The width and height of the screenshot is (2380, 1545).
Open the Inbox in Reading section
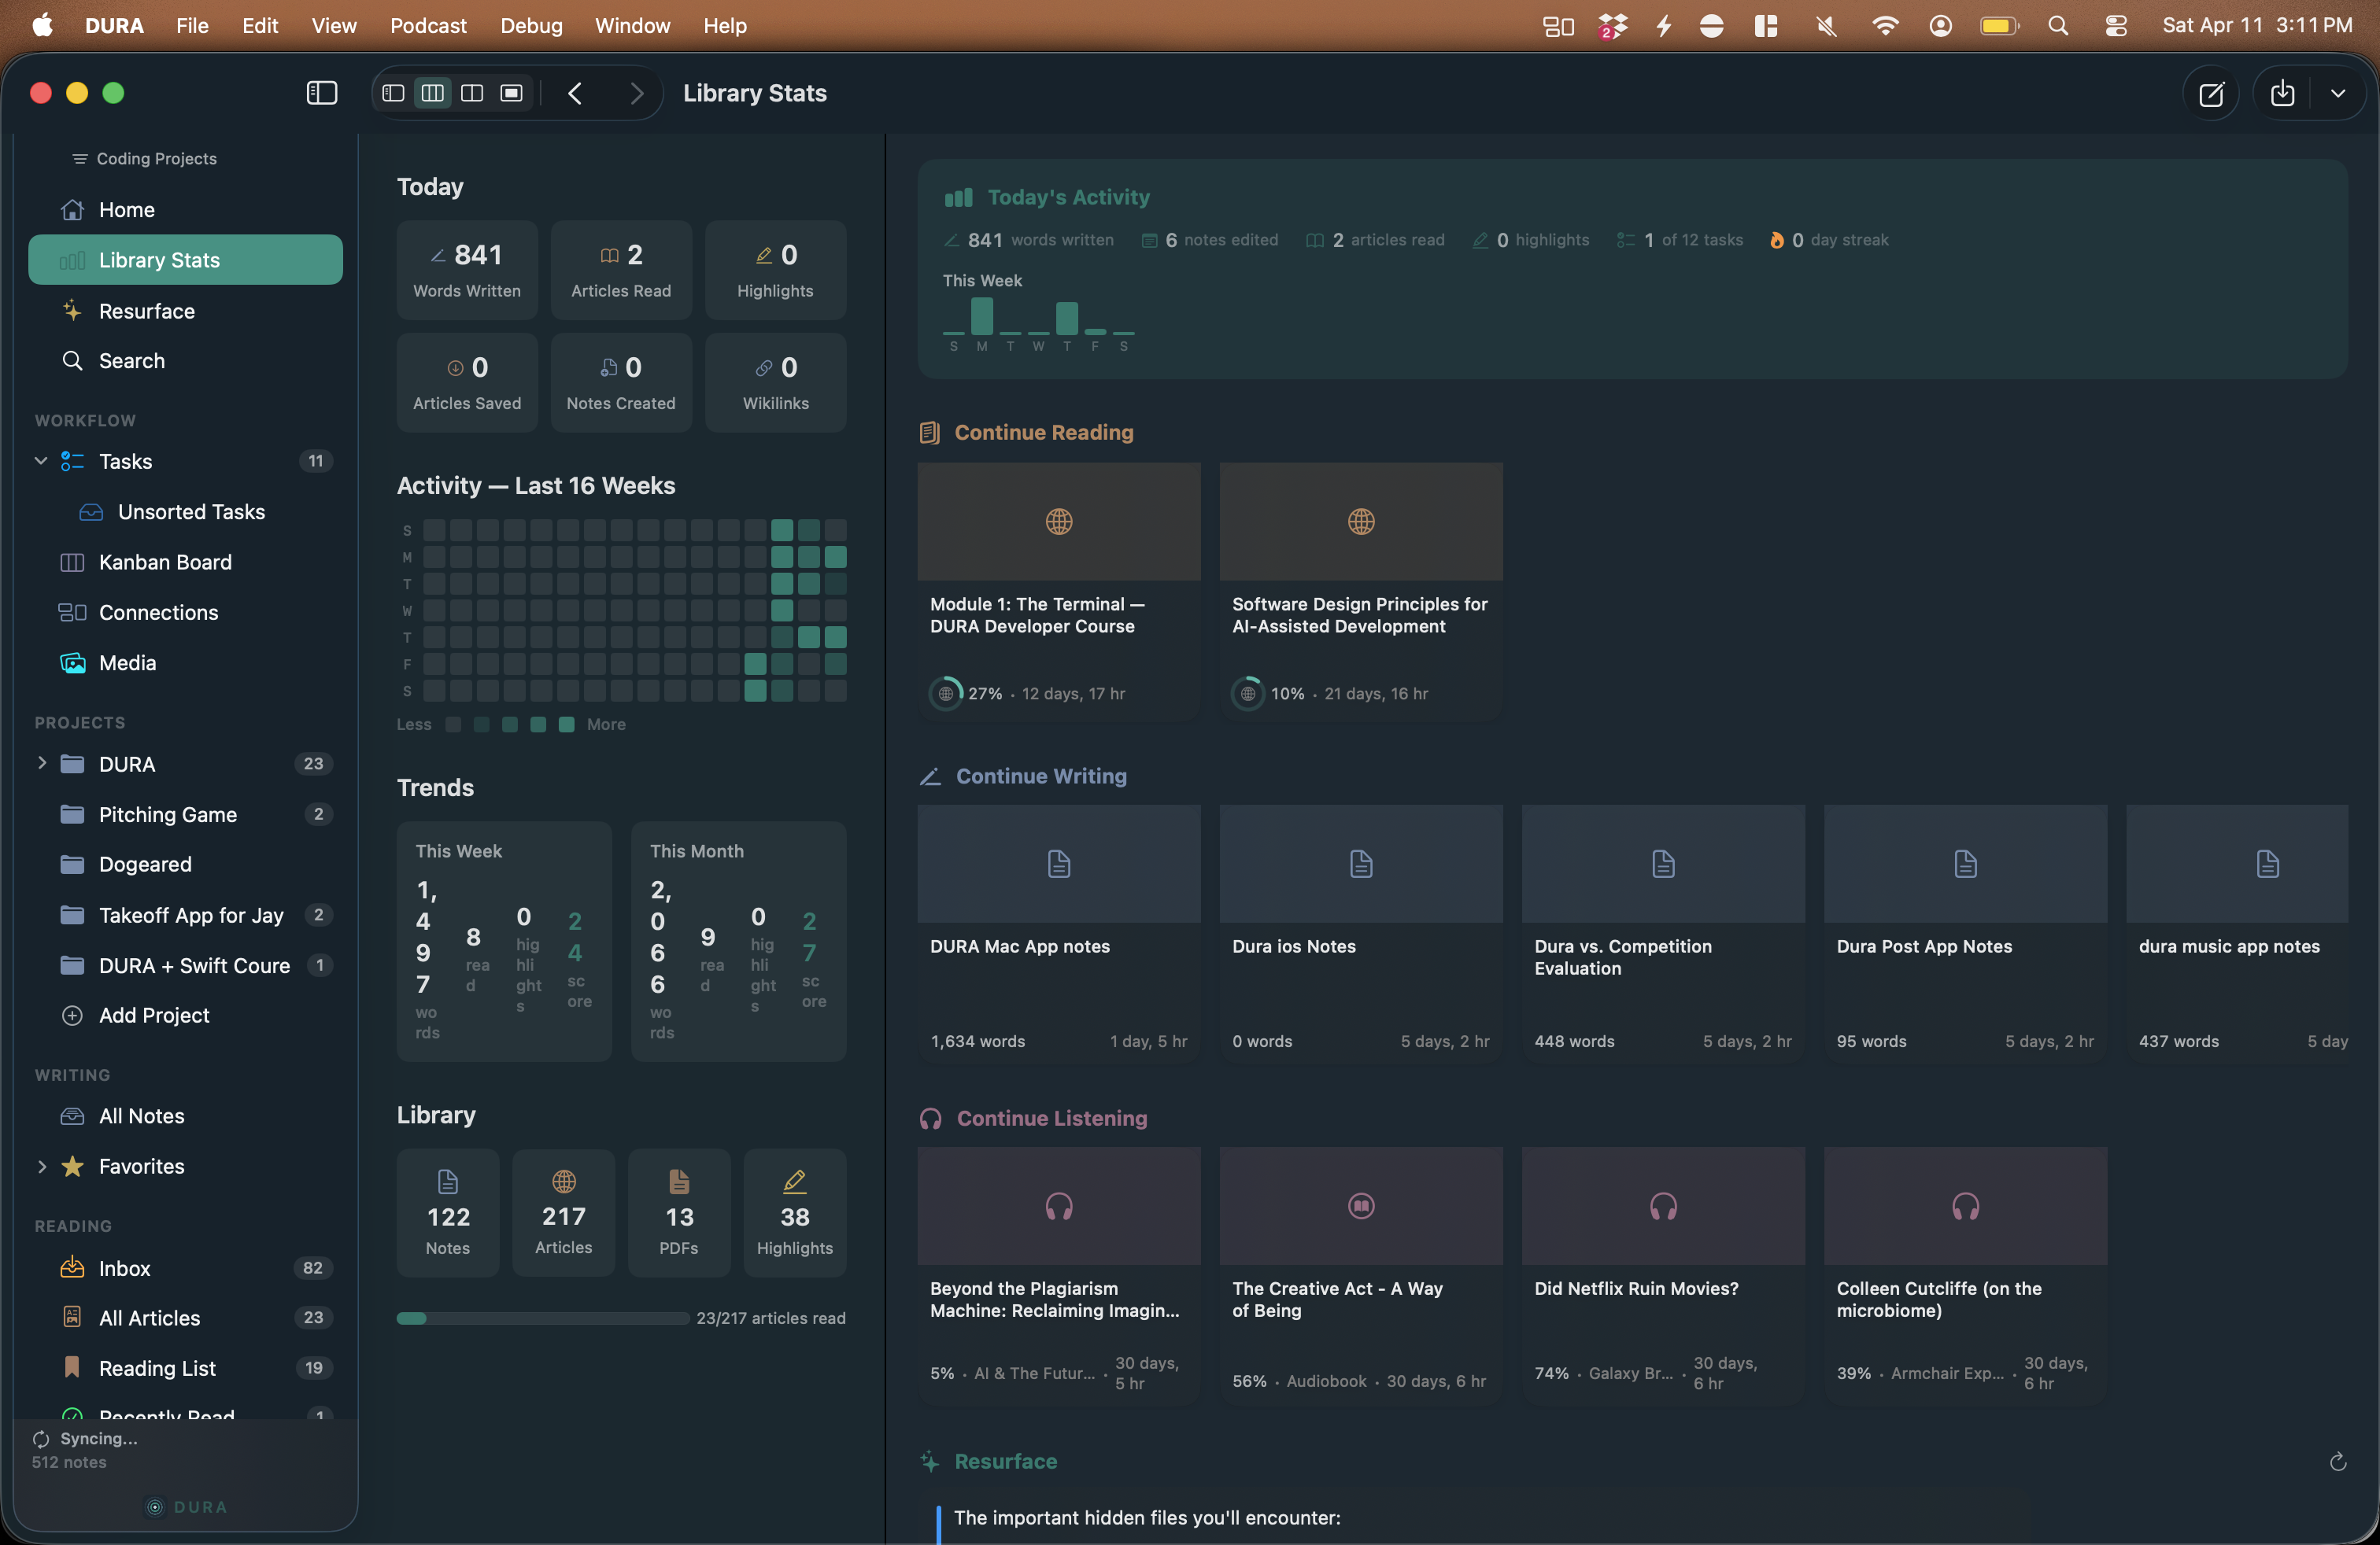185,1268
